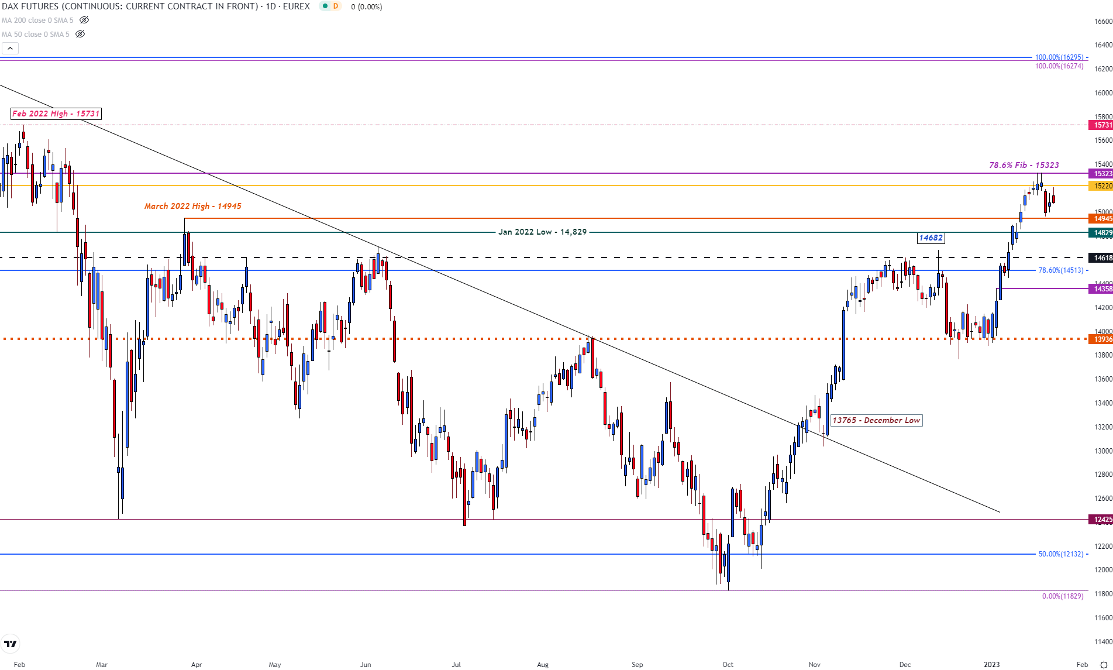Click the green market status dot
The image size is (1113, 670).
[x=324, y=6]
